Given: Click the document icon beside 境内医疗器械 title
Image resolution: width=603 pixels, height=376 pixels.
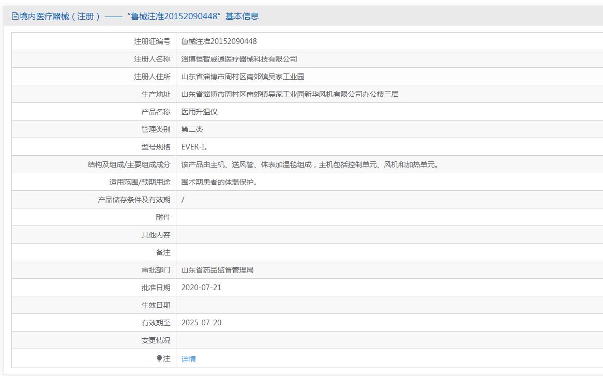Looking at the screenshot, I should 15,16.
